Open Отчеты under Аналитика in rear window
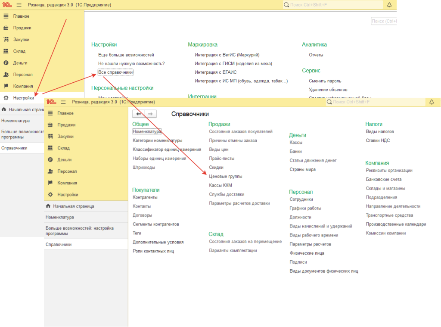 pos(316,55)
